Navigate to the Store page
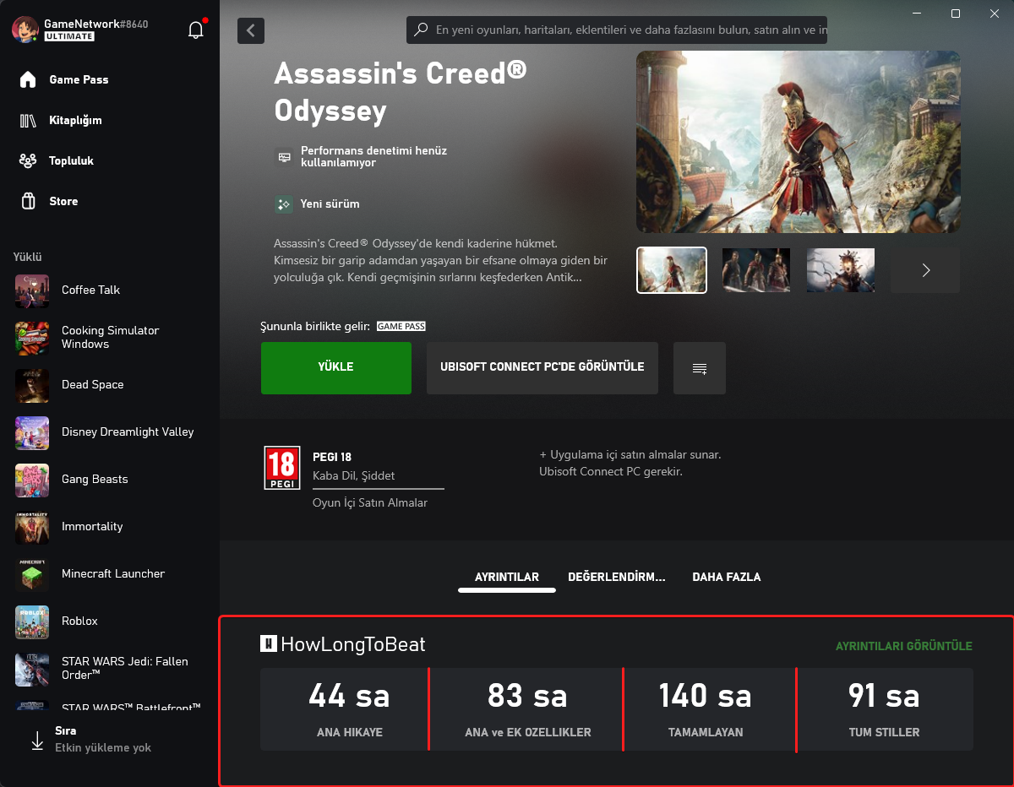 (x=63, y=201)
